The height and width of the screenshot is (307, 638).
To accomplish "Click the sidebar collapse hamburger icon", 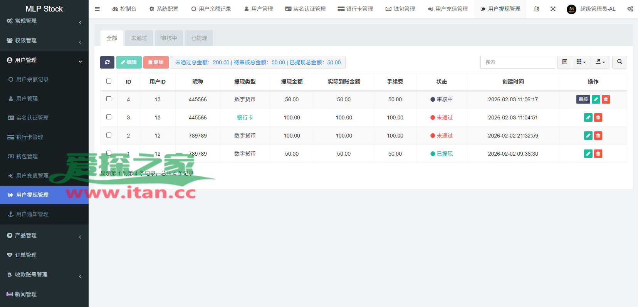I will click(x=97, y=9).
